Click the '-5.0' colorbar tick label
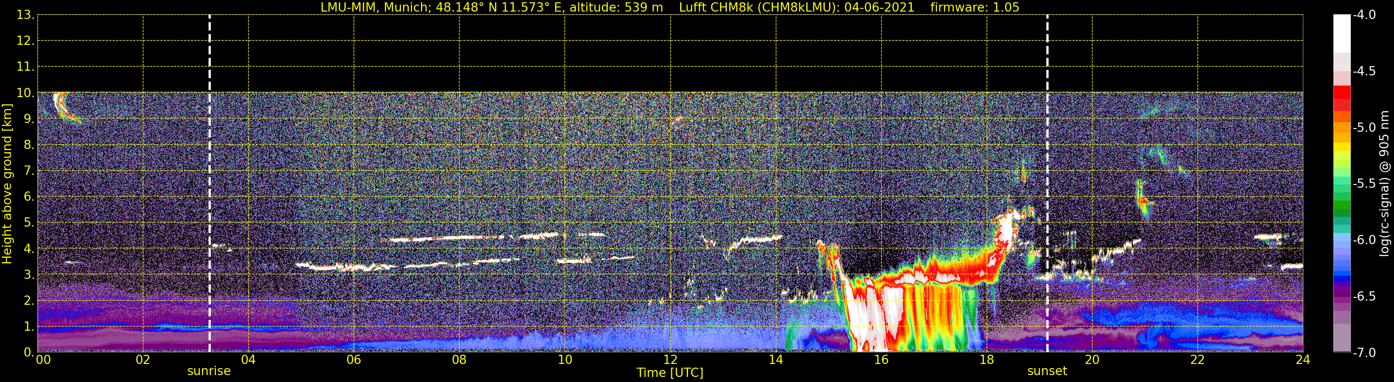This screenshot has height=382, width=1394. point(1364,128)
